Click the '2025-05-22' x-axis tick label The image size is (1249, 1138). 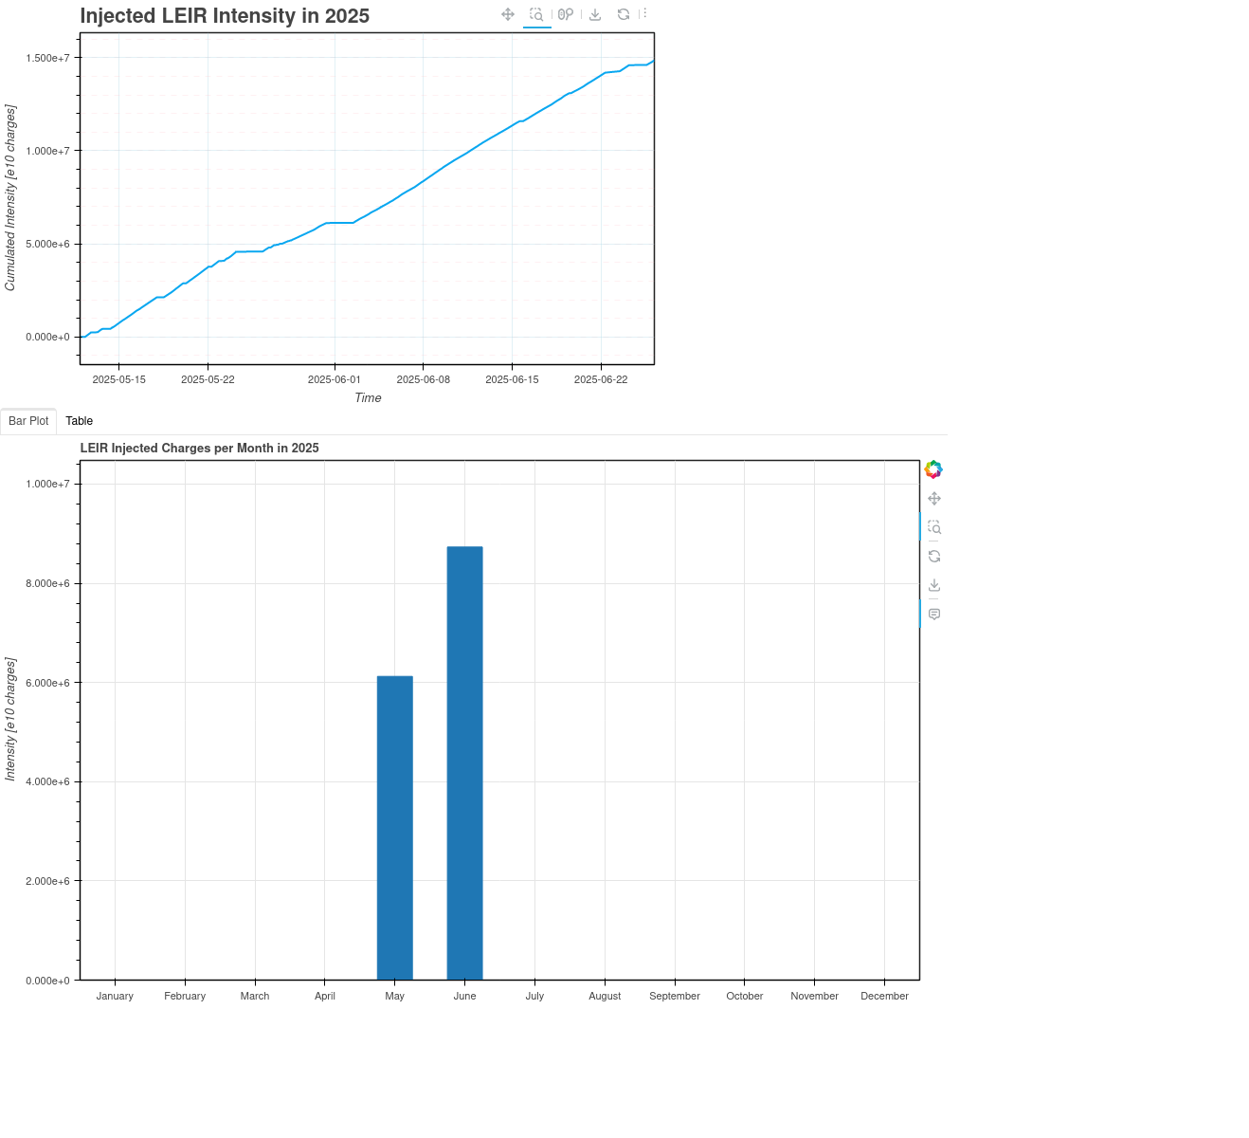pos(208,379)
